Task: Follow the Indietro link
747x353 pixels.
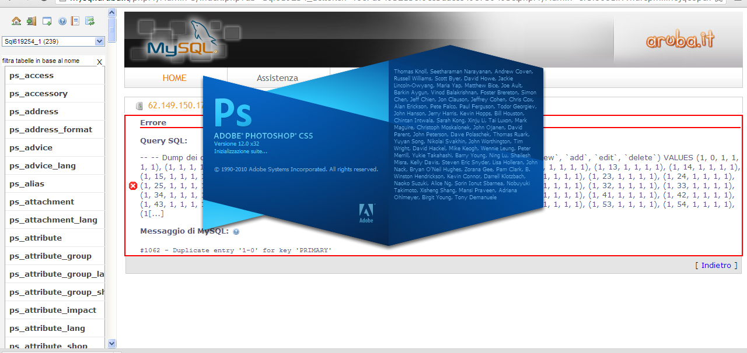Action: pos(716,265)
